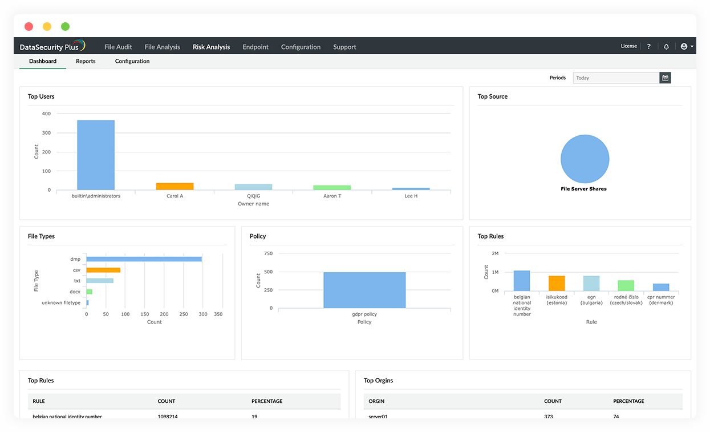This screenshot has width=710, height=432.
Task: Open the Configuration item in top navigation bar
Action: click(301, 47)
